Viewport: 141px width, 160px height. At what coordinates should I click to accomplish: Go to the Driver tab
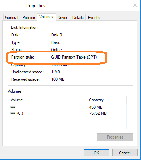click(x=63, y=18)
